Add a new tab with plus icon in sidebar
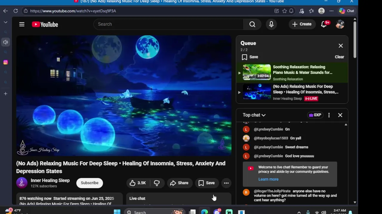 (6, 94)
